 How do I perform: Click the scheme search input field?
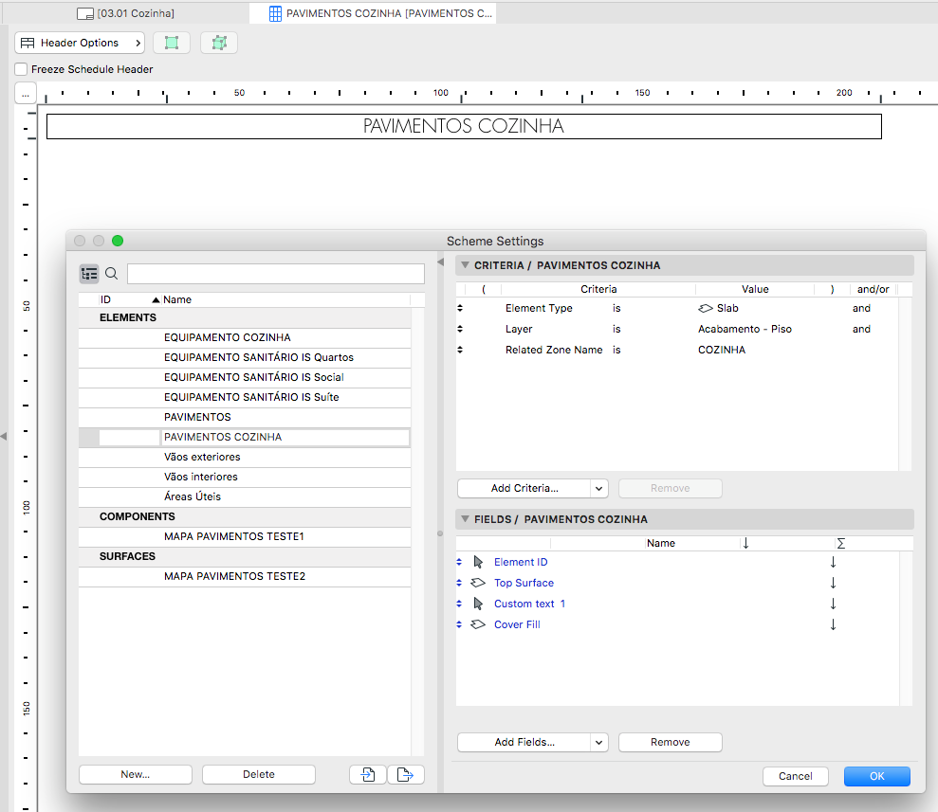[275, 274]
